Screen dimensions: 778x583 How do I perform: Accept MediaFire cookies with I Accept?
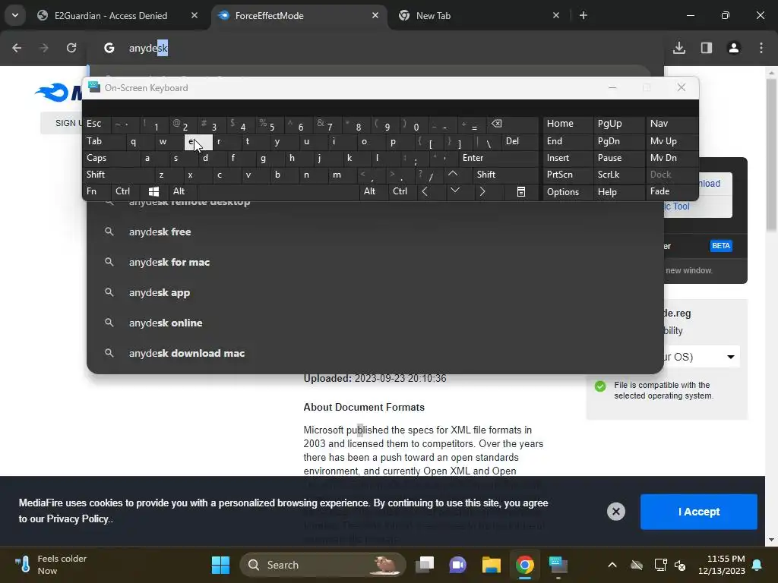point(699,512)
